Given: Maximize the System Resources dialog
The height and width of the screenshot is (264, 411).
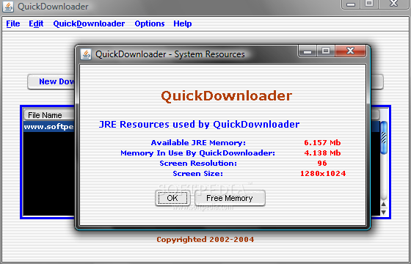Looking at the screenshot, I should [326, 51].
